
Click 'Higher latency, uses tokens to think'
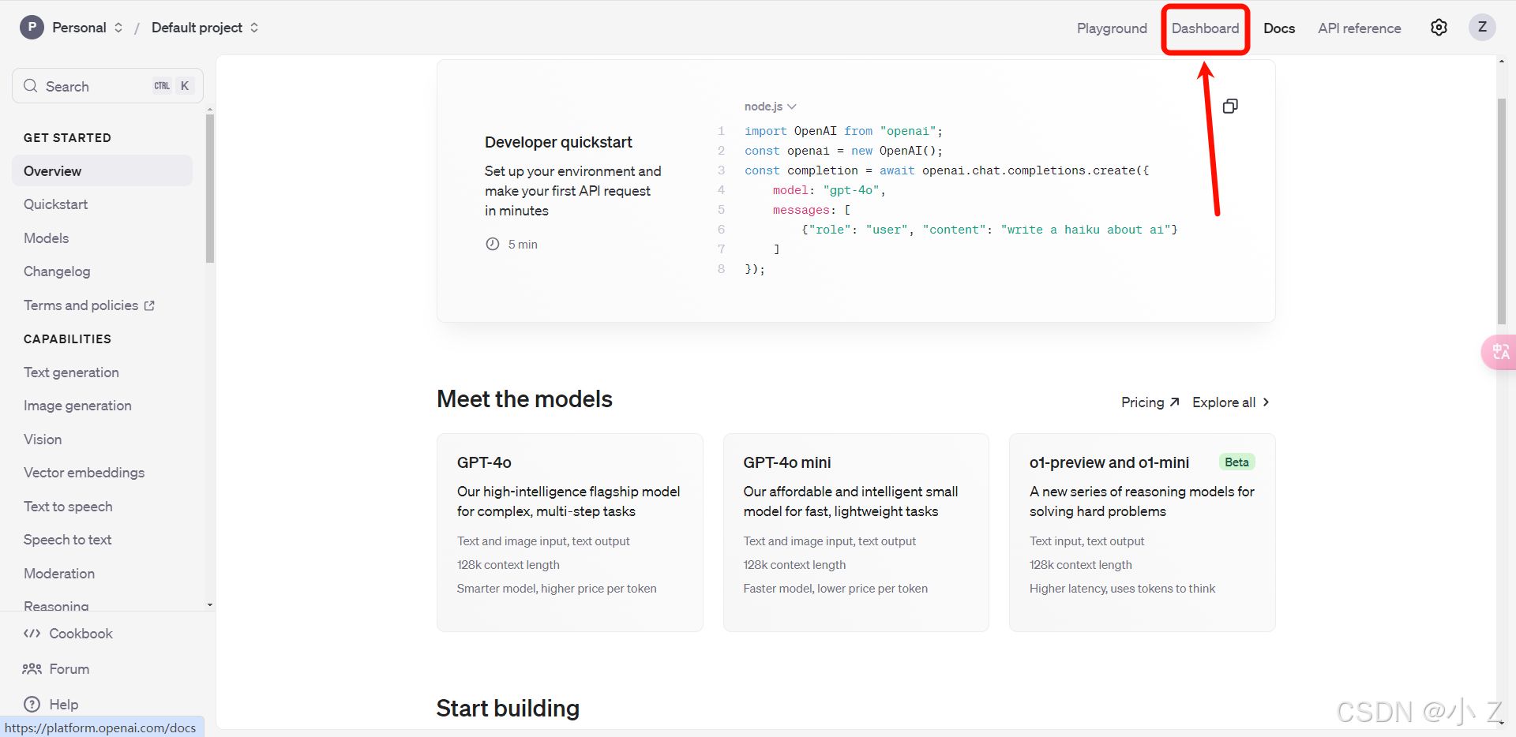click(1122, 589)
